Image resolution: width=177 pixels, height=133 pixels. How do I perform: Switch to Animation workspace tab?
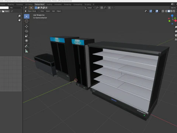[x=58, y=4]
